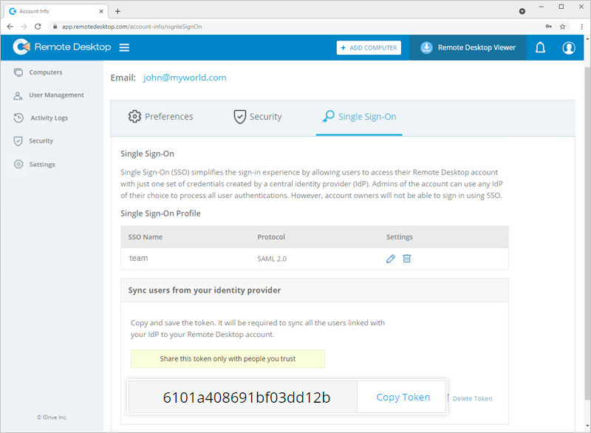
Task: Switch to the Preferences tab
Action: (160, 117)
